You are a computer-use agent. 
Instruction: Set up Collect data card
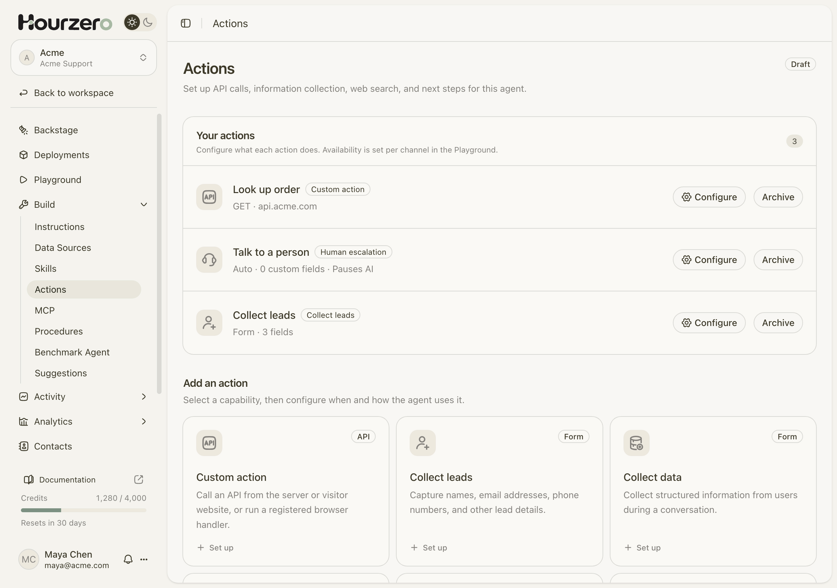click(642, 547)
